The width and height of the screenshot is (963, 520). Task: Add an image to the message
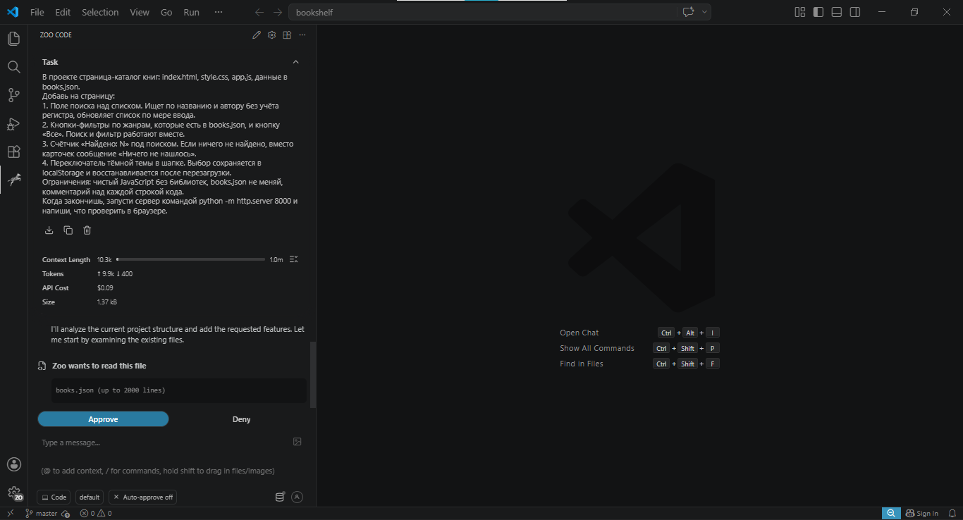tap(298, 442)
